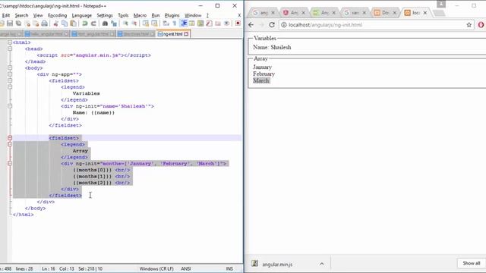This screenshot has width=486, height=273.
Task: Click the February text in browser page
Action: click(x=264, y=74)
